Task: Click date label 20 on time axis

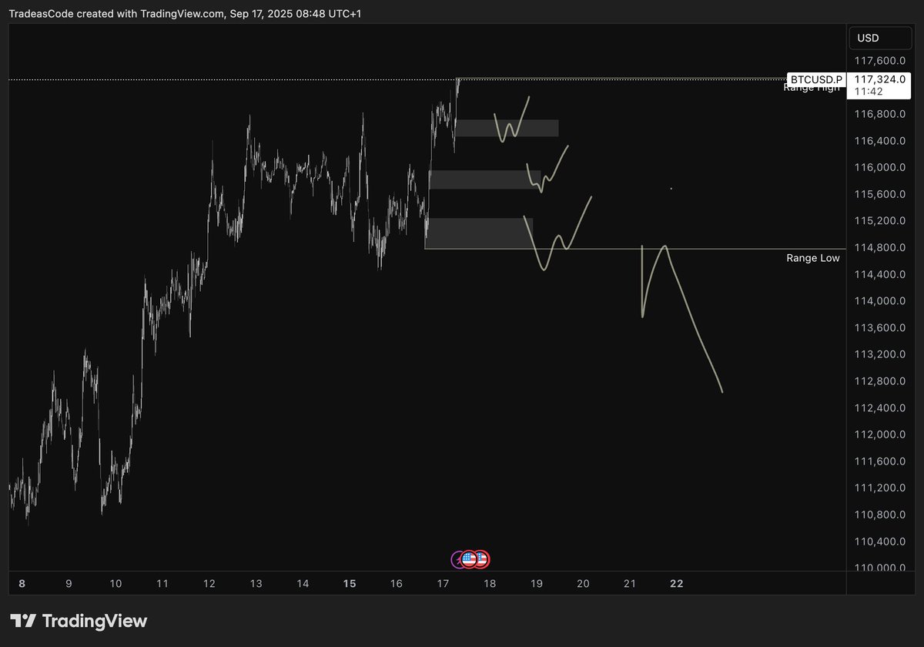Action: pos(584,584)
